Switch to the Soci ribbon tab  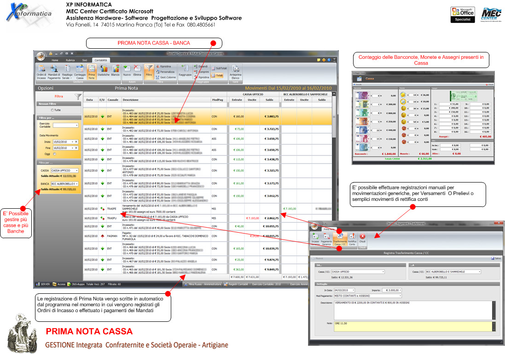84,60
